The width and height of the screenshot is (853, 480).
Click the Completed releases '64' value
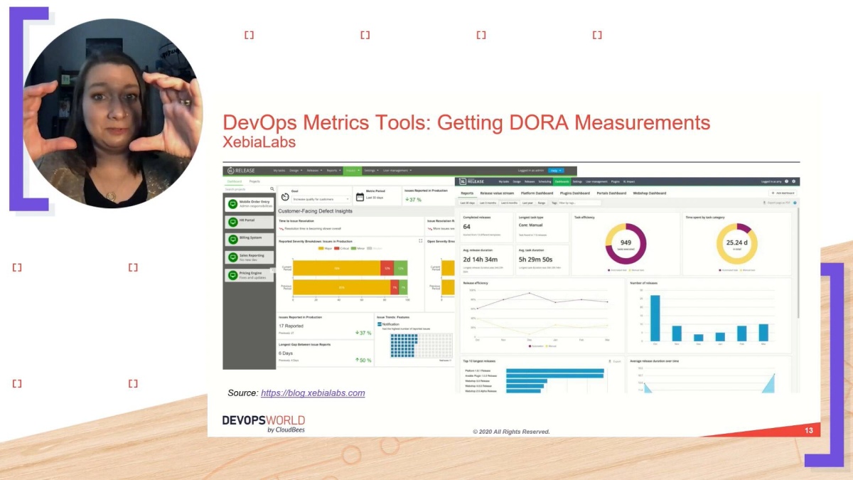pyautogui.click(x=467, y=227)
